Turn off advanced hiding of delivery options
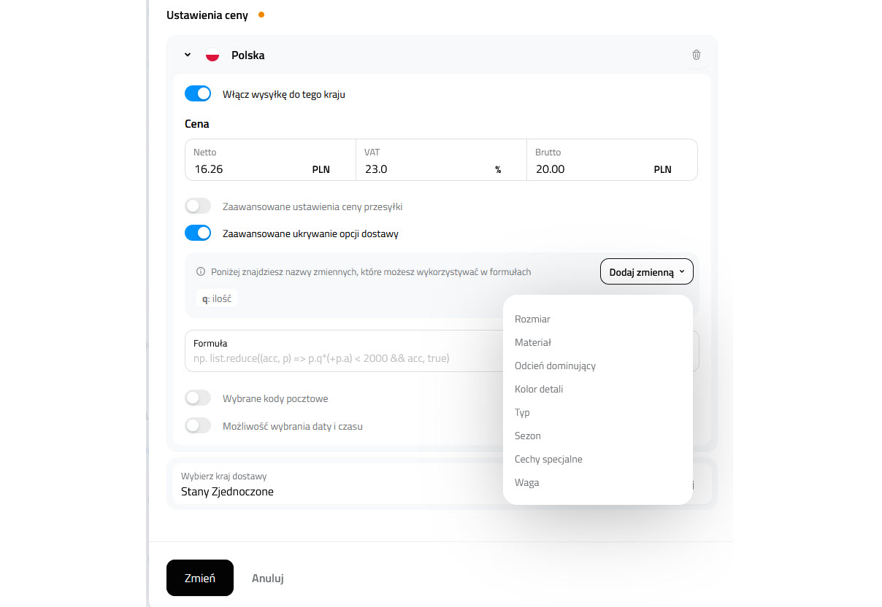Viewport: 882px width, 607px height. click(x=198, y=233)
